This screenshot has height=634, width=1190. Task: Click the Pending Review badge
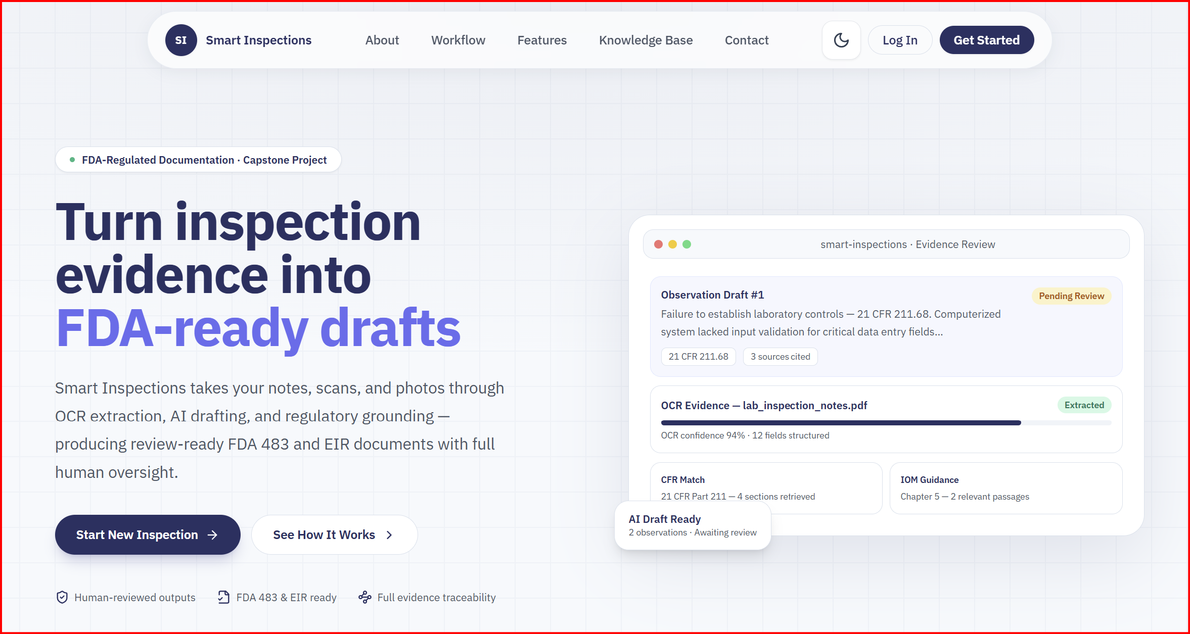coord(1071,296)
